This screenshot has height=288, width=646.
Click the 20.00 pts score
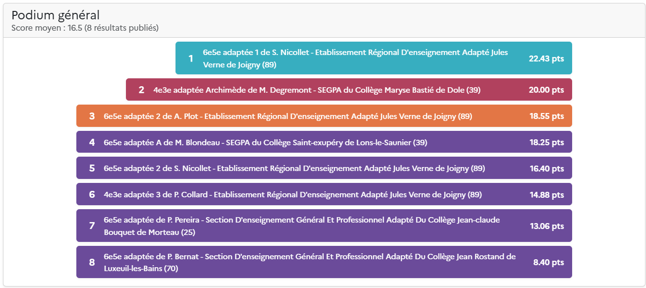pos(546,90)
